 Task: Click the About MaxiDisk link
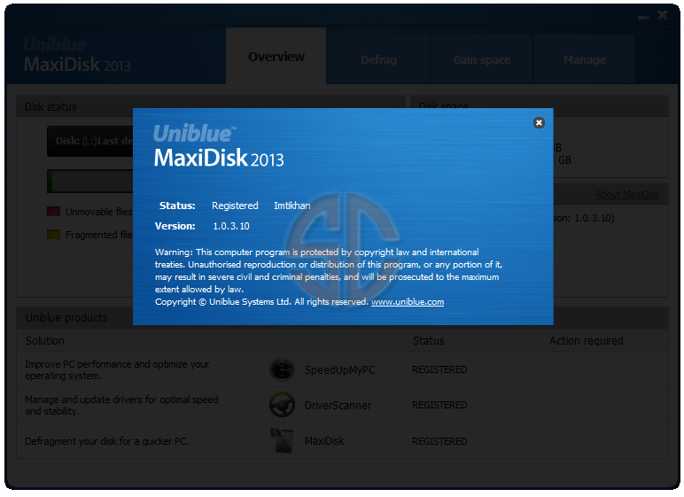click(627, 194)
